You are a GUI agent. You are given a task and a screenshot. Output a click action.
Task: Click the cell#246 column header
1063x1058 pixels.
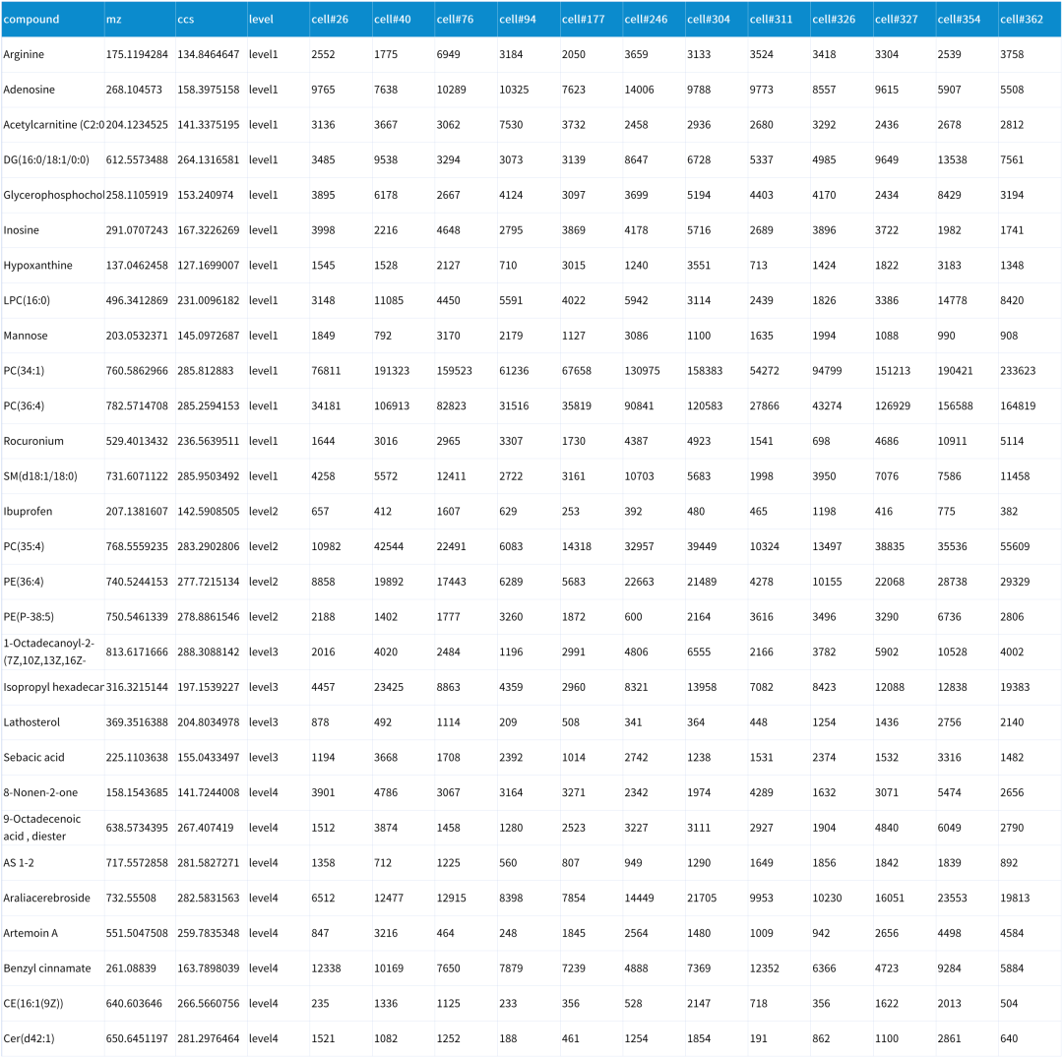click(654, 19)
